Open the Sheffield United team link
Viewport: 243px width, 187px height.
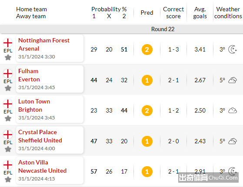point(40,140)
